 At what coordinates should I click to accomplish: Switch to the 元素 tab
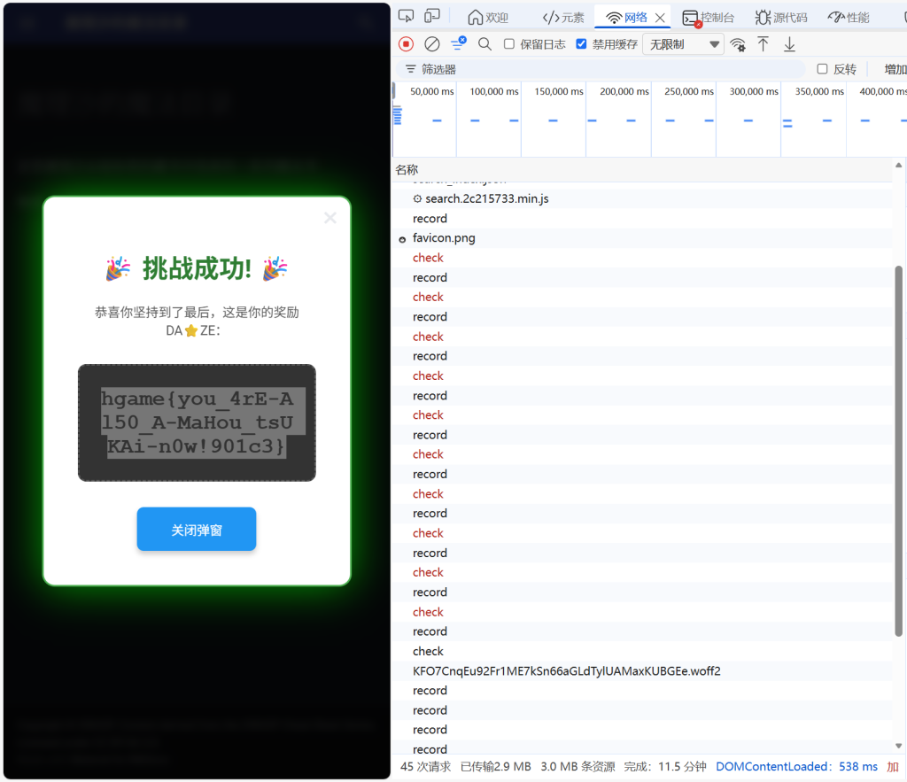click(x=563, y=17)
